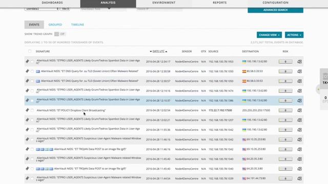Click lightning icon on 11:46:16 Suspicious User-Agent row
Screen dimensions: 328x184
click(x=27, y=139)
